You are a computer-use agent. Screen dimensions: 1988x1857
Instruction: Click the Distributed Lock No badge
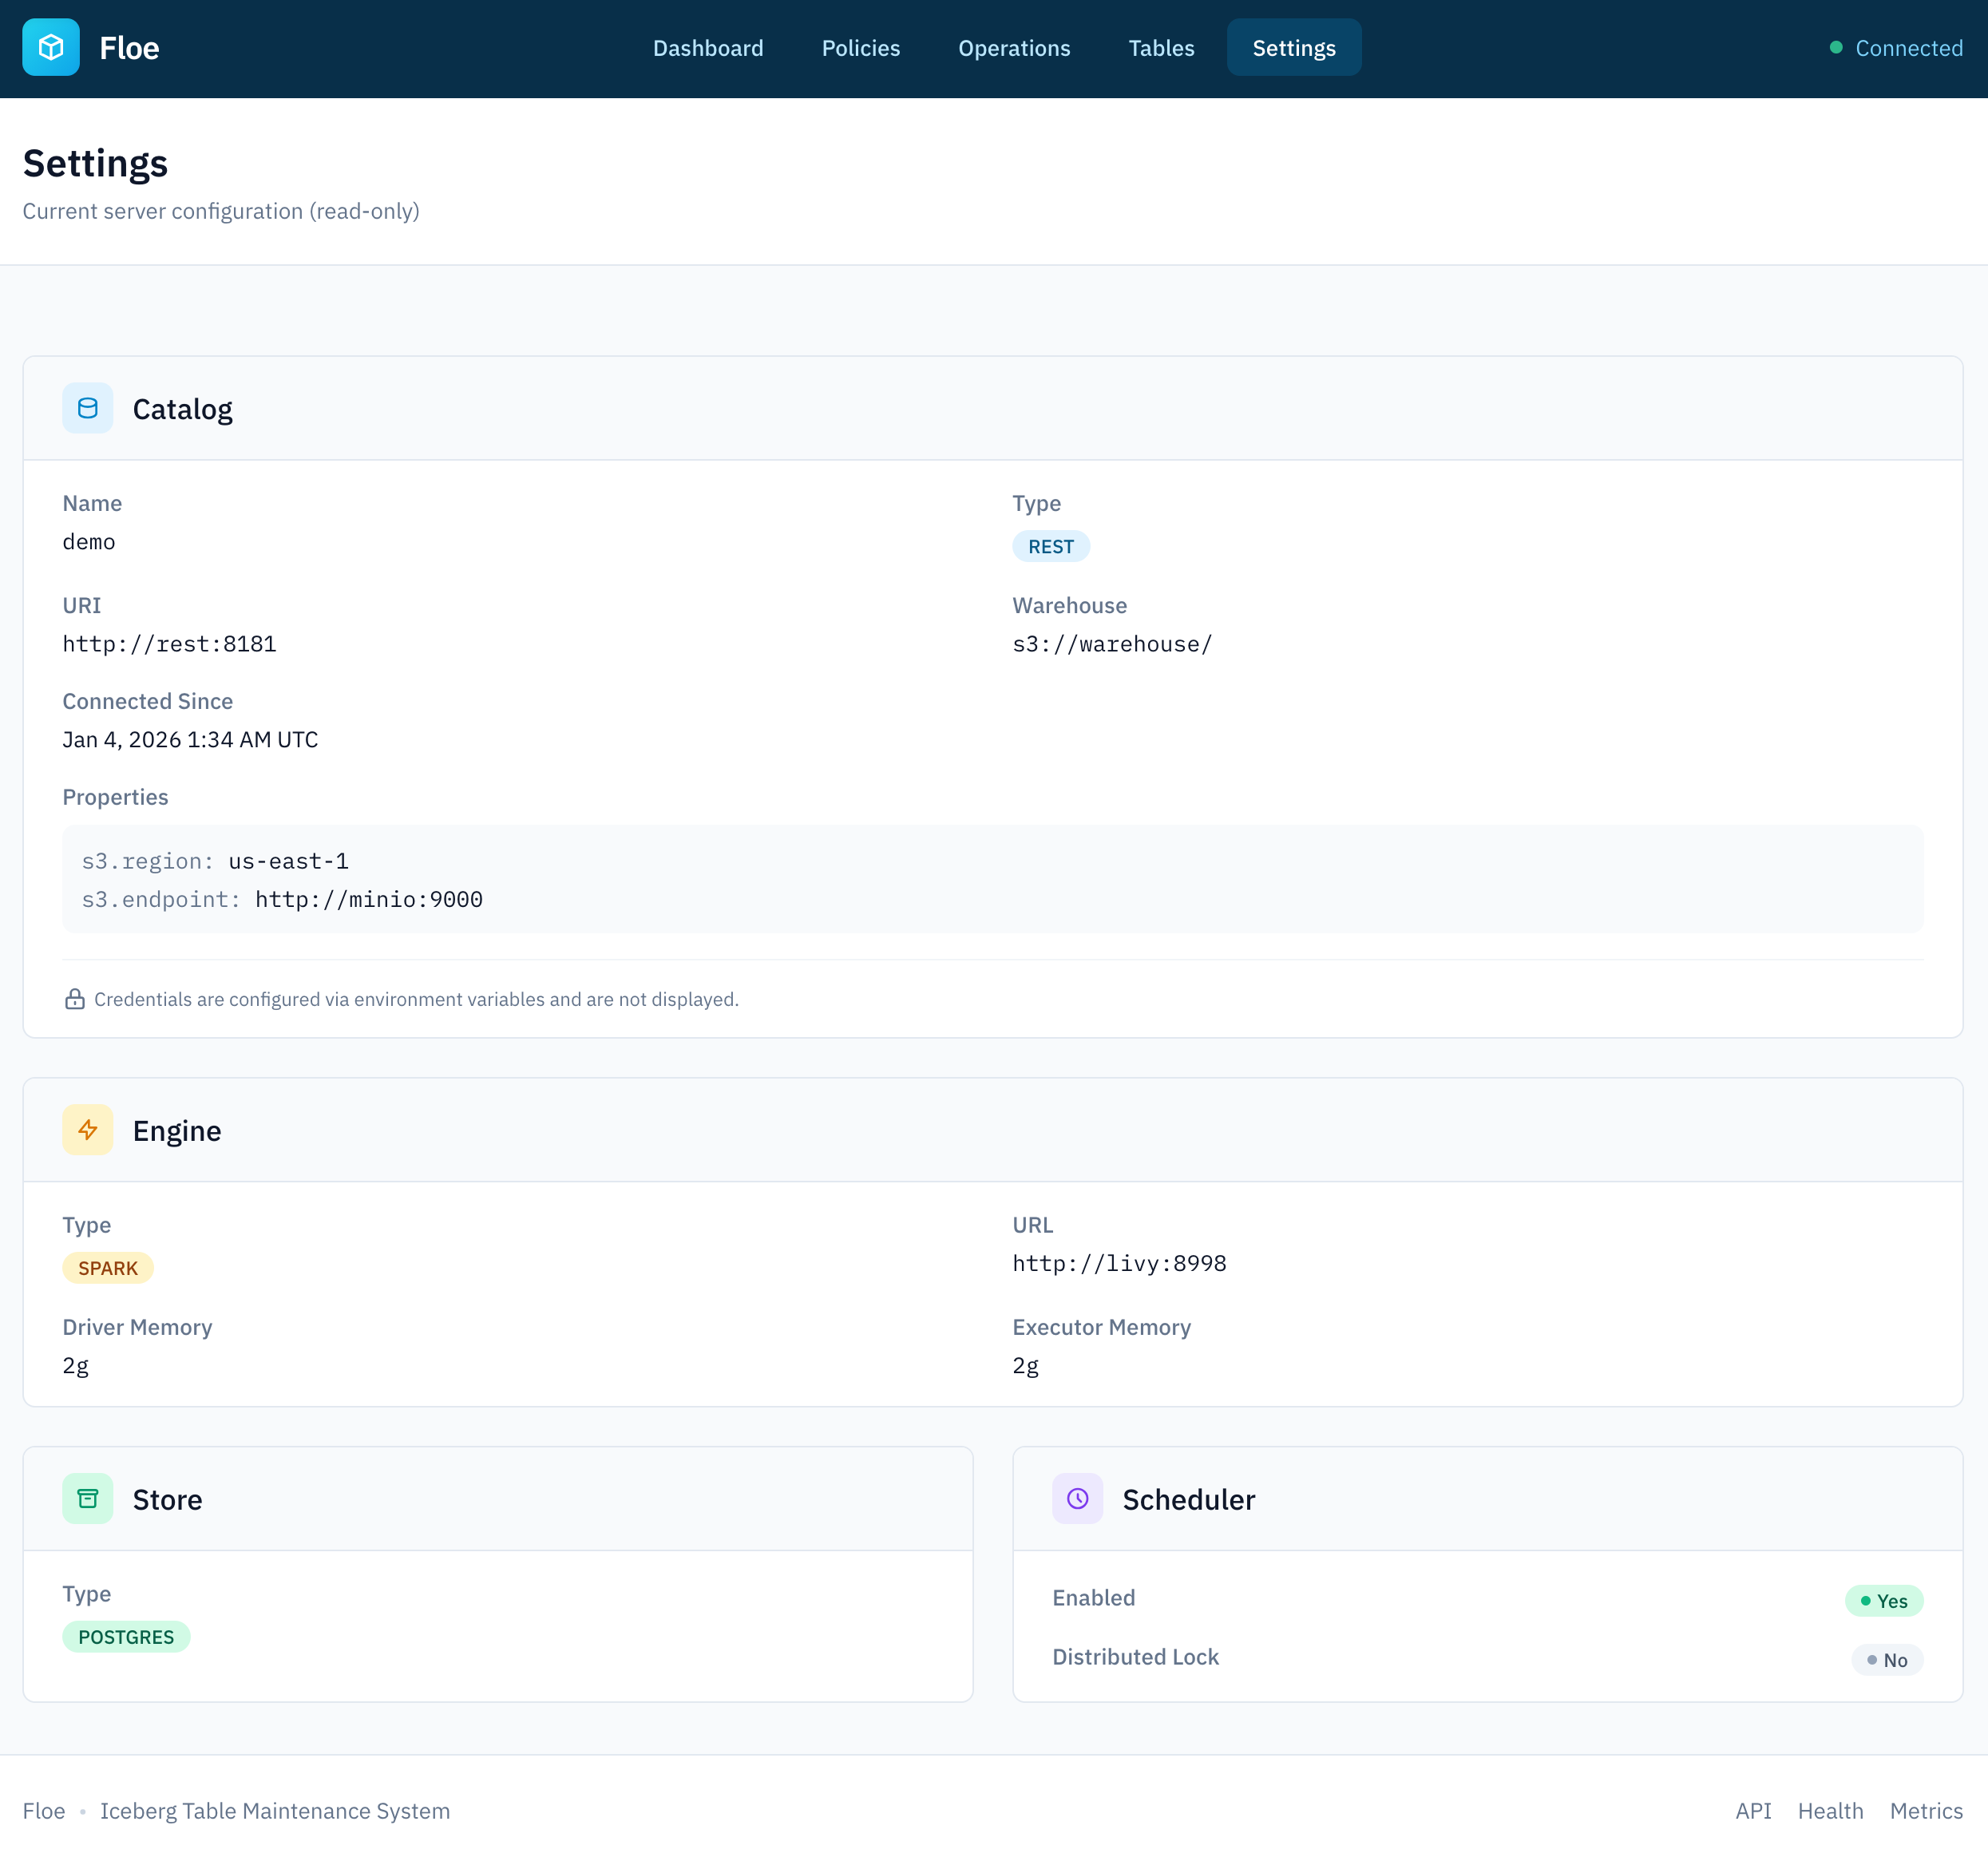tap(1887, 1660)
